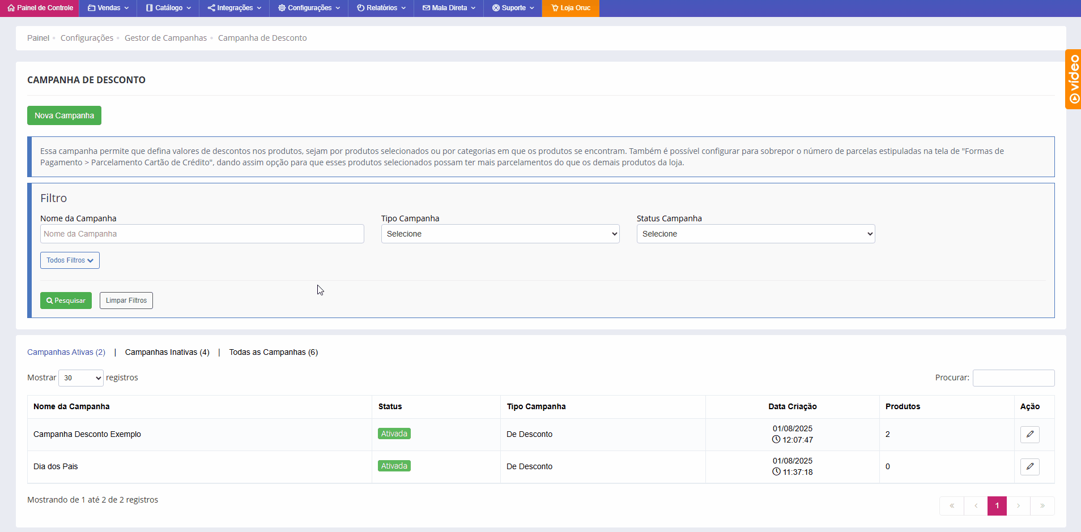Go to last page double-arrow icon
This screenshot has height=532, width=1081.
point(1042,505)
